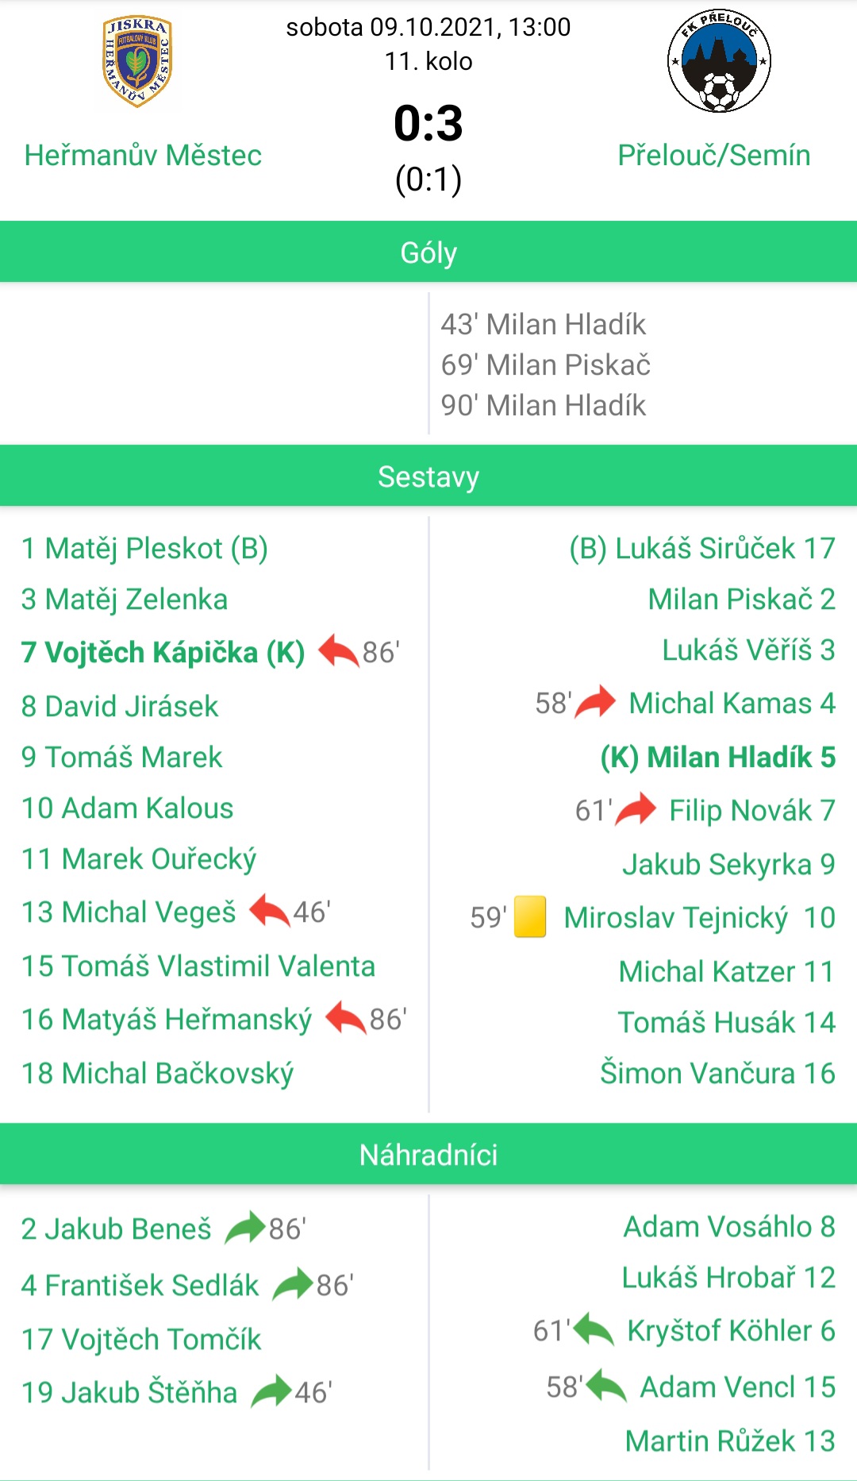Select the Góly section header

(x=428, y=252)
